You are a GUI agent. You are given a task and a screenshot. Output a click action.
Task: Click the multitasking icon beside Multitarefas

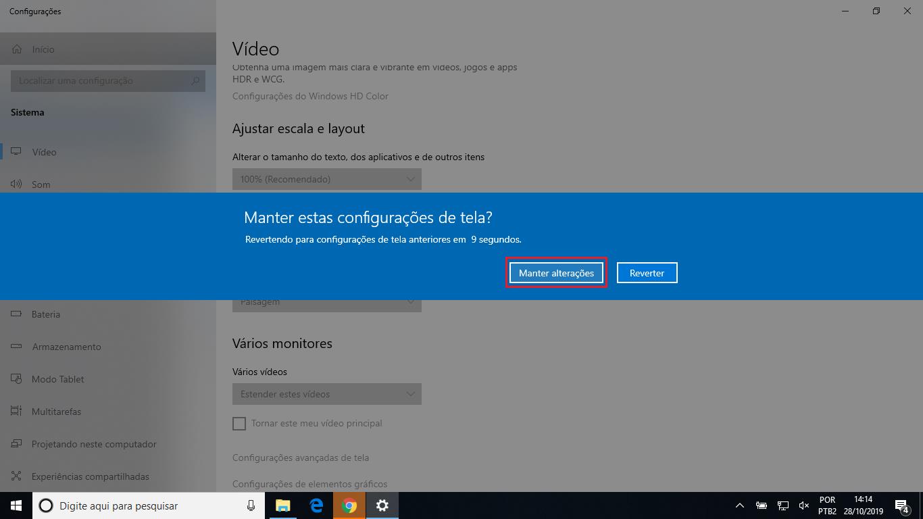point(16,412)
